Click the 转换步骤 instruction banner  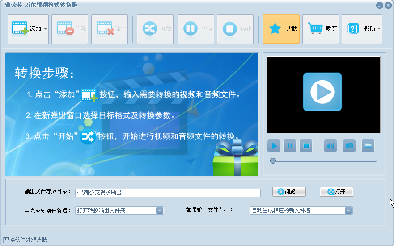pyautogui.click(x=132, y=114)
